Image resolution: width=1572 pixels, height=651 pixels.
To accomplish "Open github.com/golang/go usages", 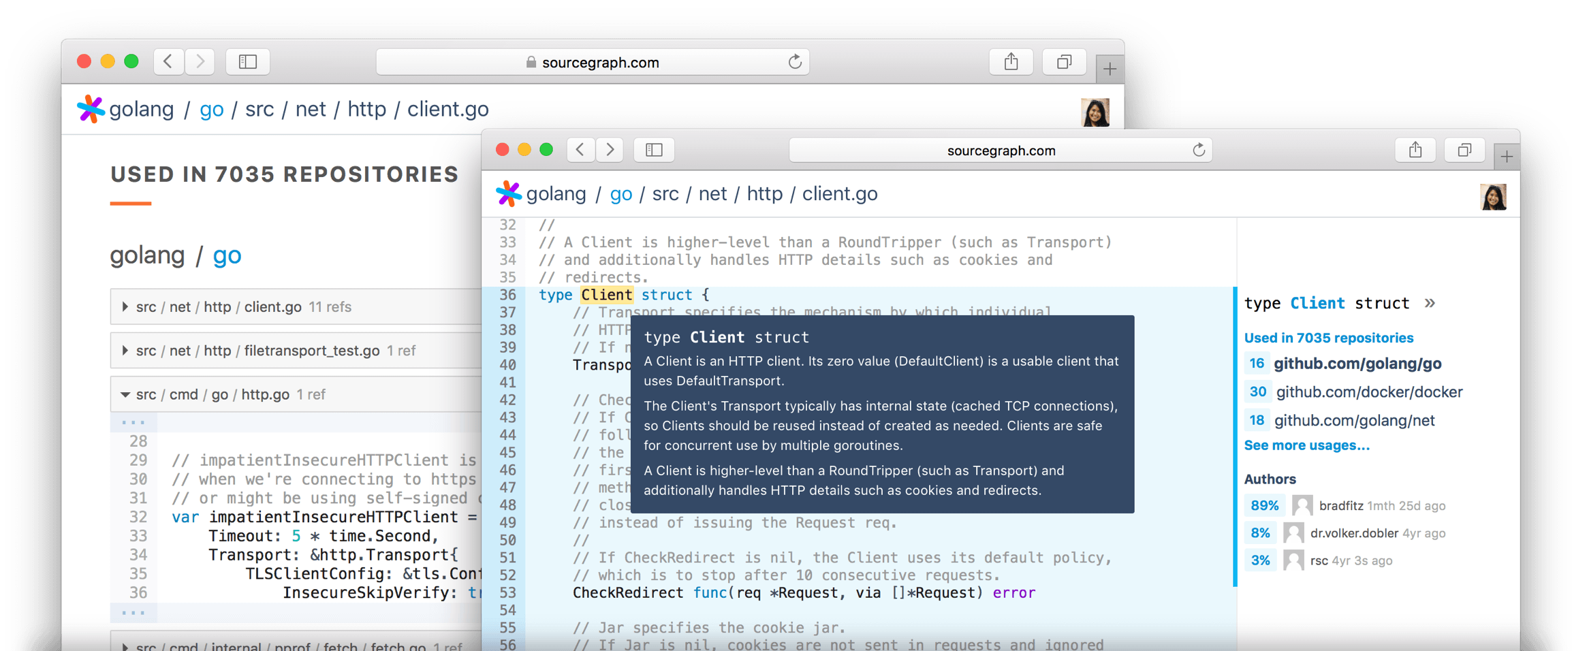I will click(x=1357, y=364).
